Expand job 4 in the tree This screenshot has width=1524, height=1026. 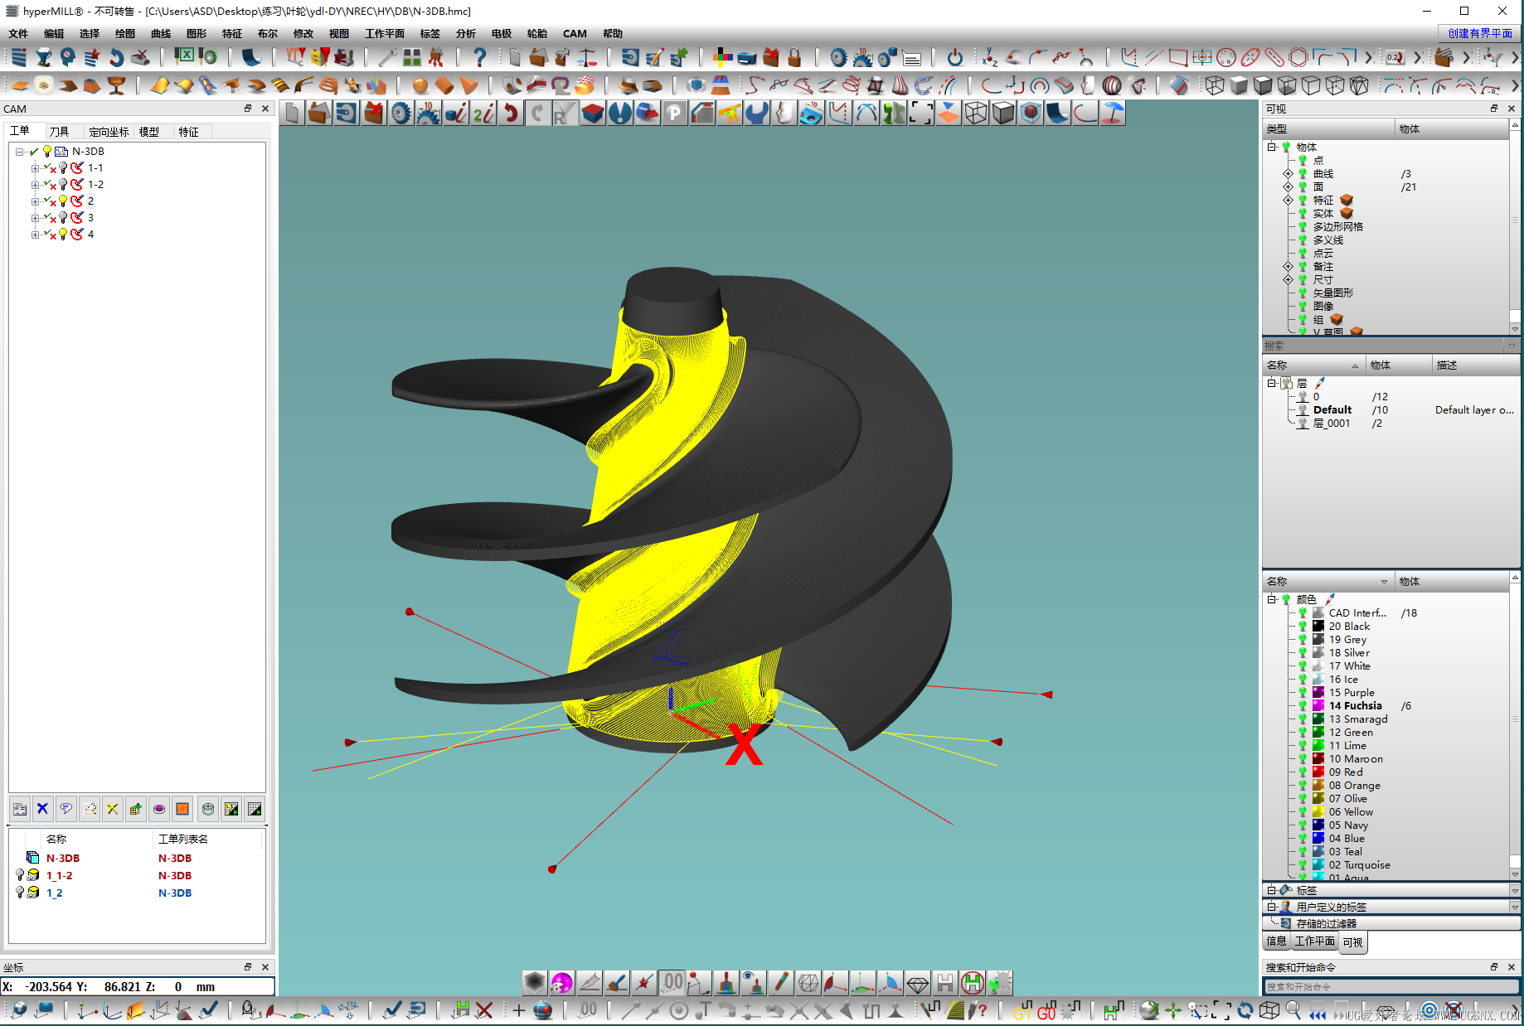tap(35, 235)
